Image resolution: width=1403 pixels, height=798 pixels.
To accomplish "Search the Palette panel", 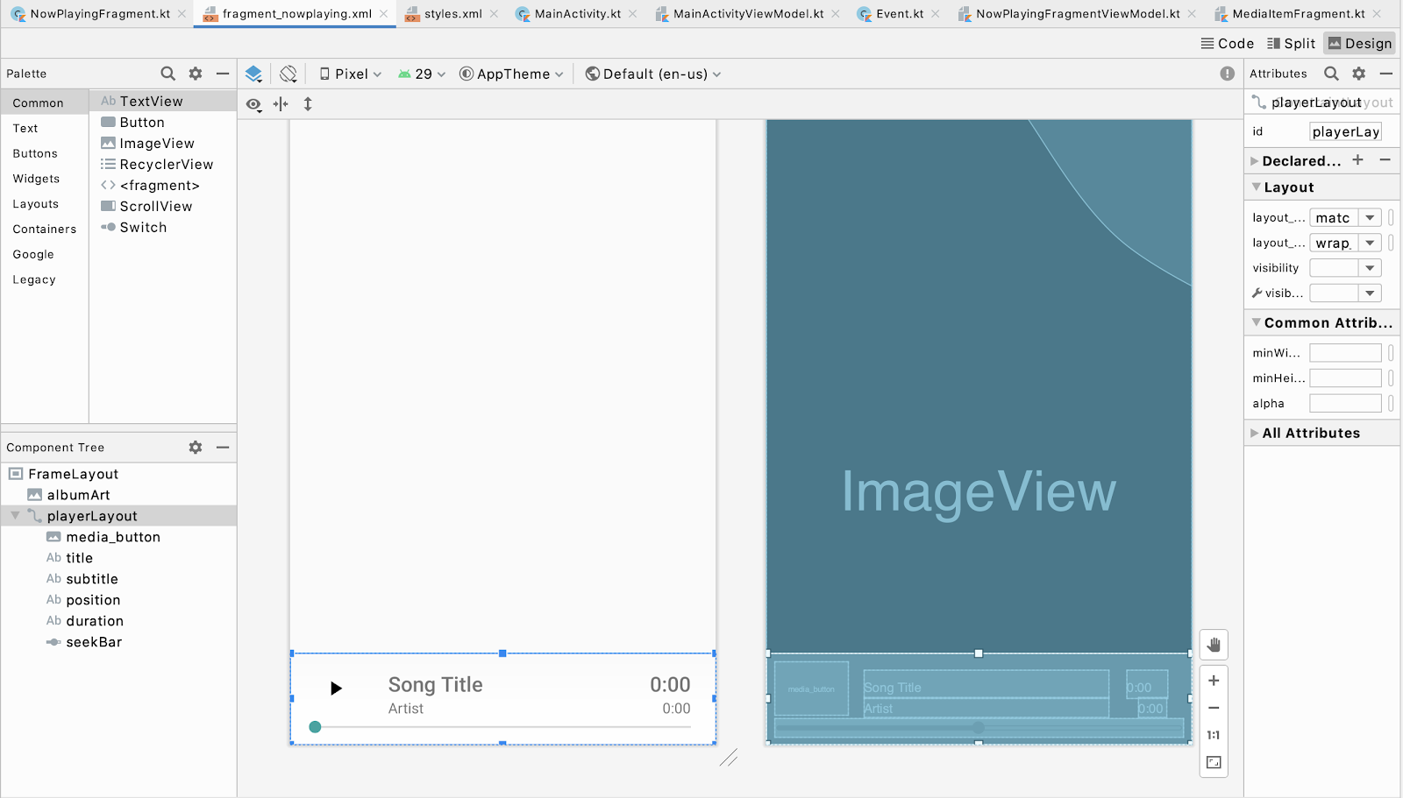I will 167,74.
